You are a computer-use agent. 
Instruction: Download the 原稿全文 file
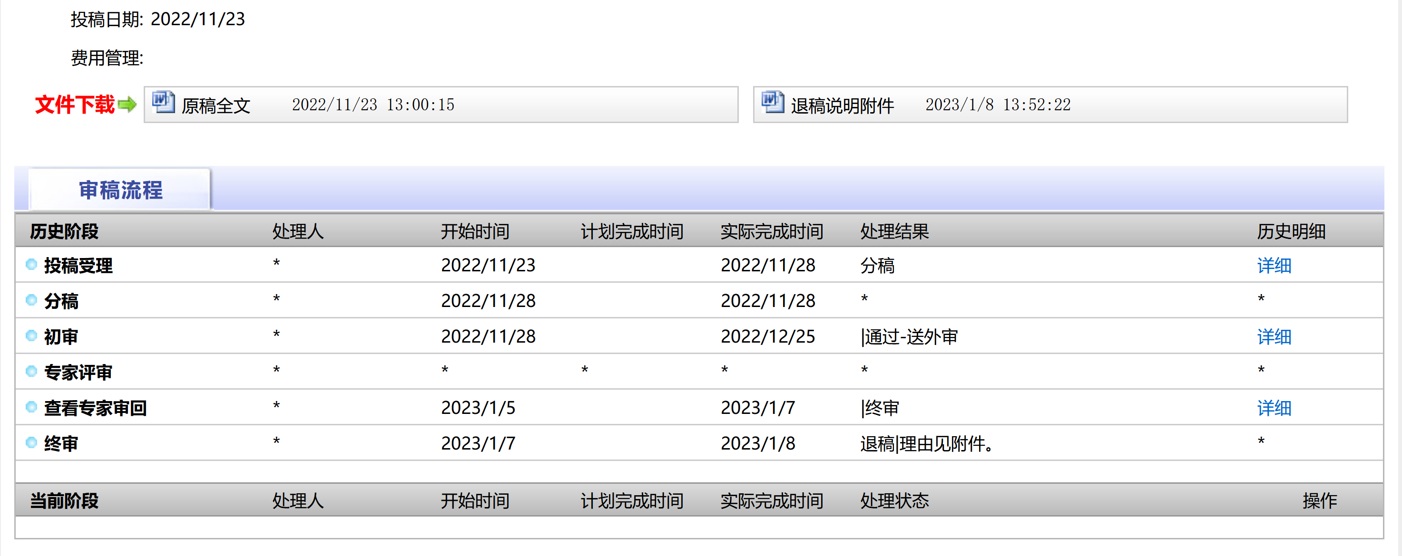coord(216,105)
